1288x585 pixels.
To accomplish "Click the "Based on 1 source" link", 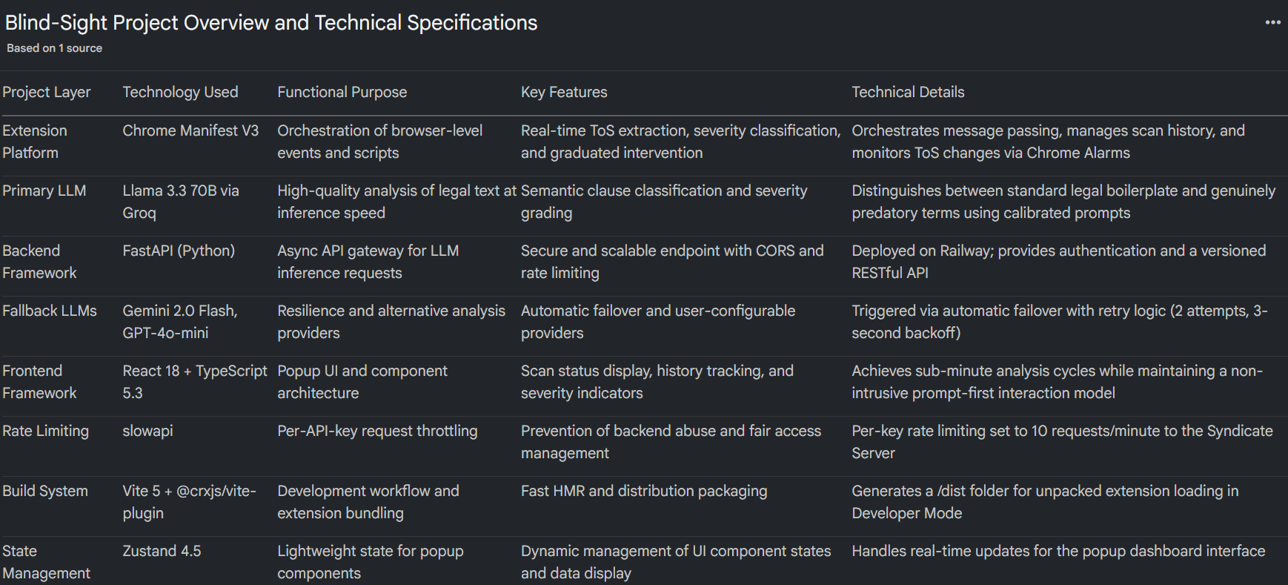I will tap(55, 48).
